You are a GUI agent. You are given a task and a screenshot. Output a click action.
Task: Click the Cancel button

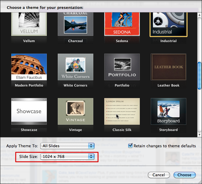pyautogui.click(x=159, y=175)
